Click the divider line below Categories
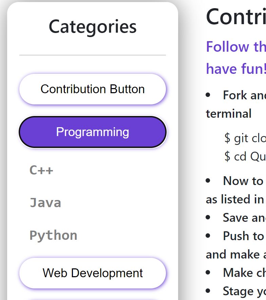The image size is (266, 300). point(92,55)
